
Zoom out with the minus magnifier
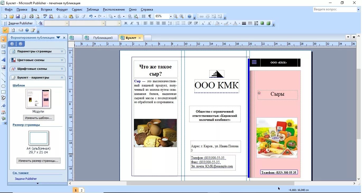(175, 16)
